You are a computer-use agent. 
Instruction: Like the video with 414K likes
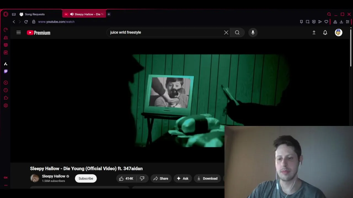coord(126,178)
